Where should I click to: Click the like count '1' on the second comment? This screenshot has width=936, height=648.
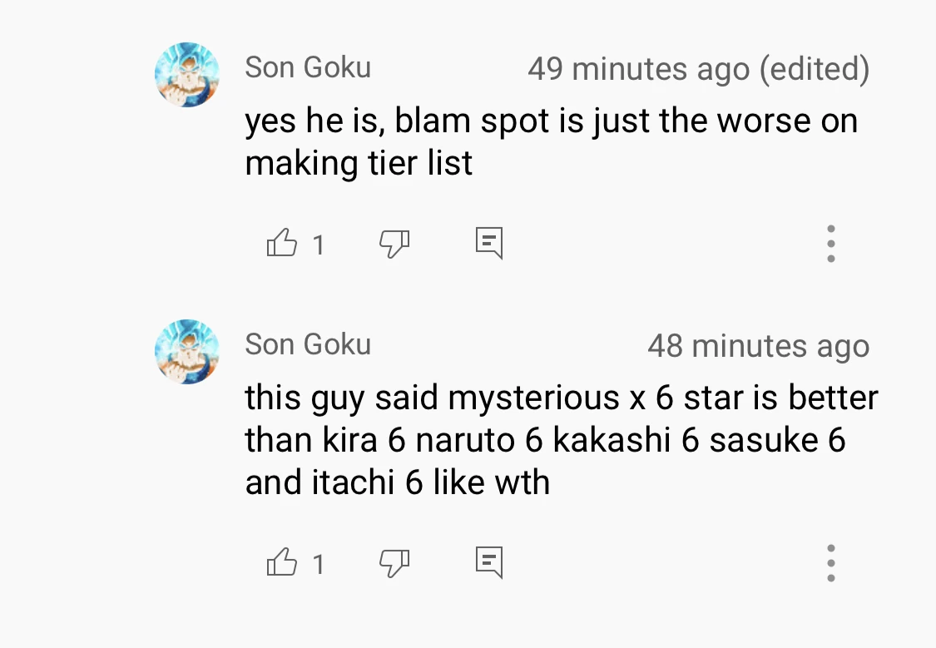(x=319, y=564)
